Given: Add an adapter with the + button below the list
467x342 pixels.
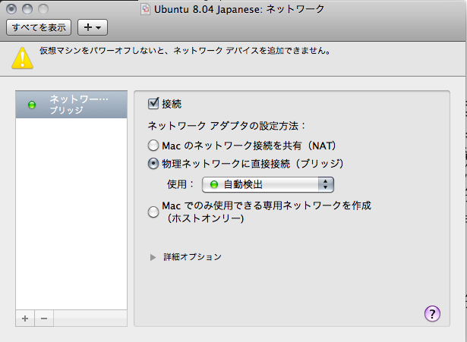Looking at the screenshot, I should 25,318.
